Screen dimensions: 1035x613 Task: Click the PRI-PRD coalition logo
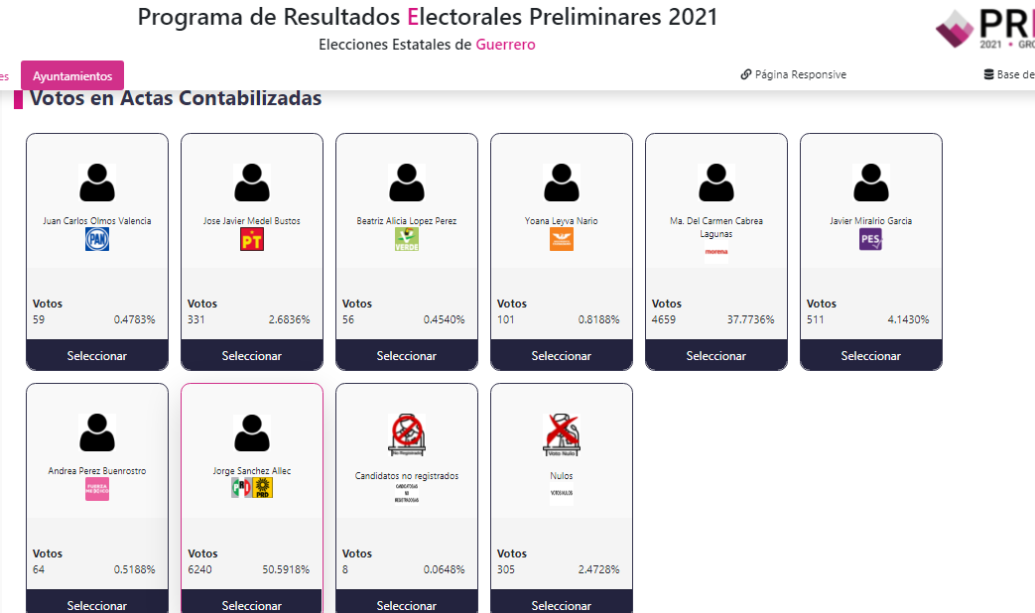tap(251, 488)
